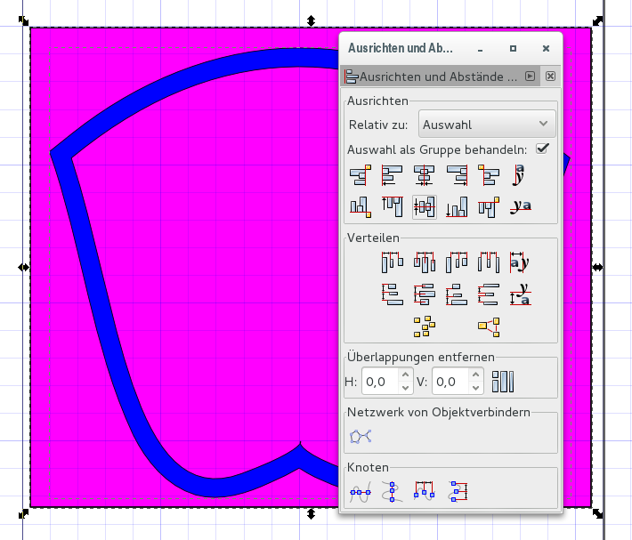Align bottom edges to anchor's top edge
Viewport: 632px width, 540px height.
pyautogui.click(x=360, y=207)
